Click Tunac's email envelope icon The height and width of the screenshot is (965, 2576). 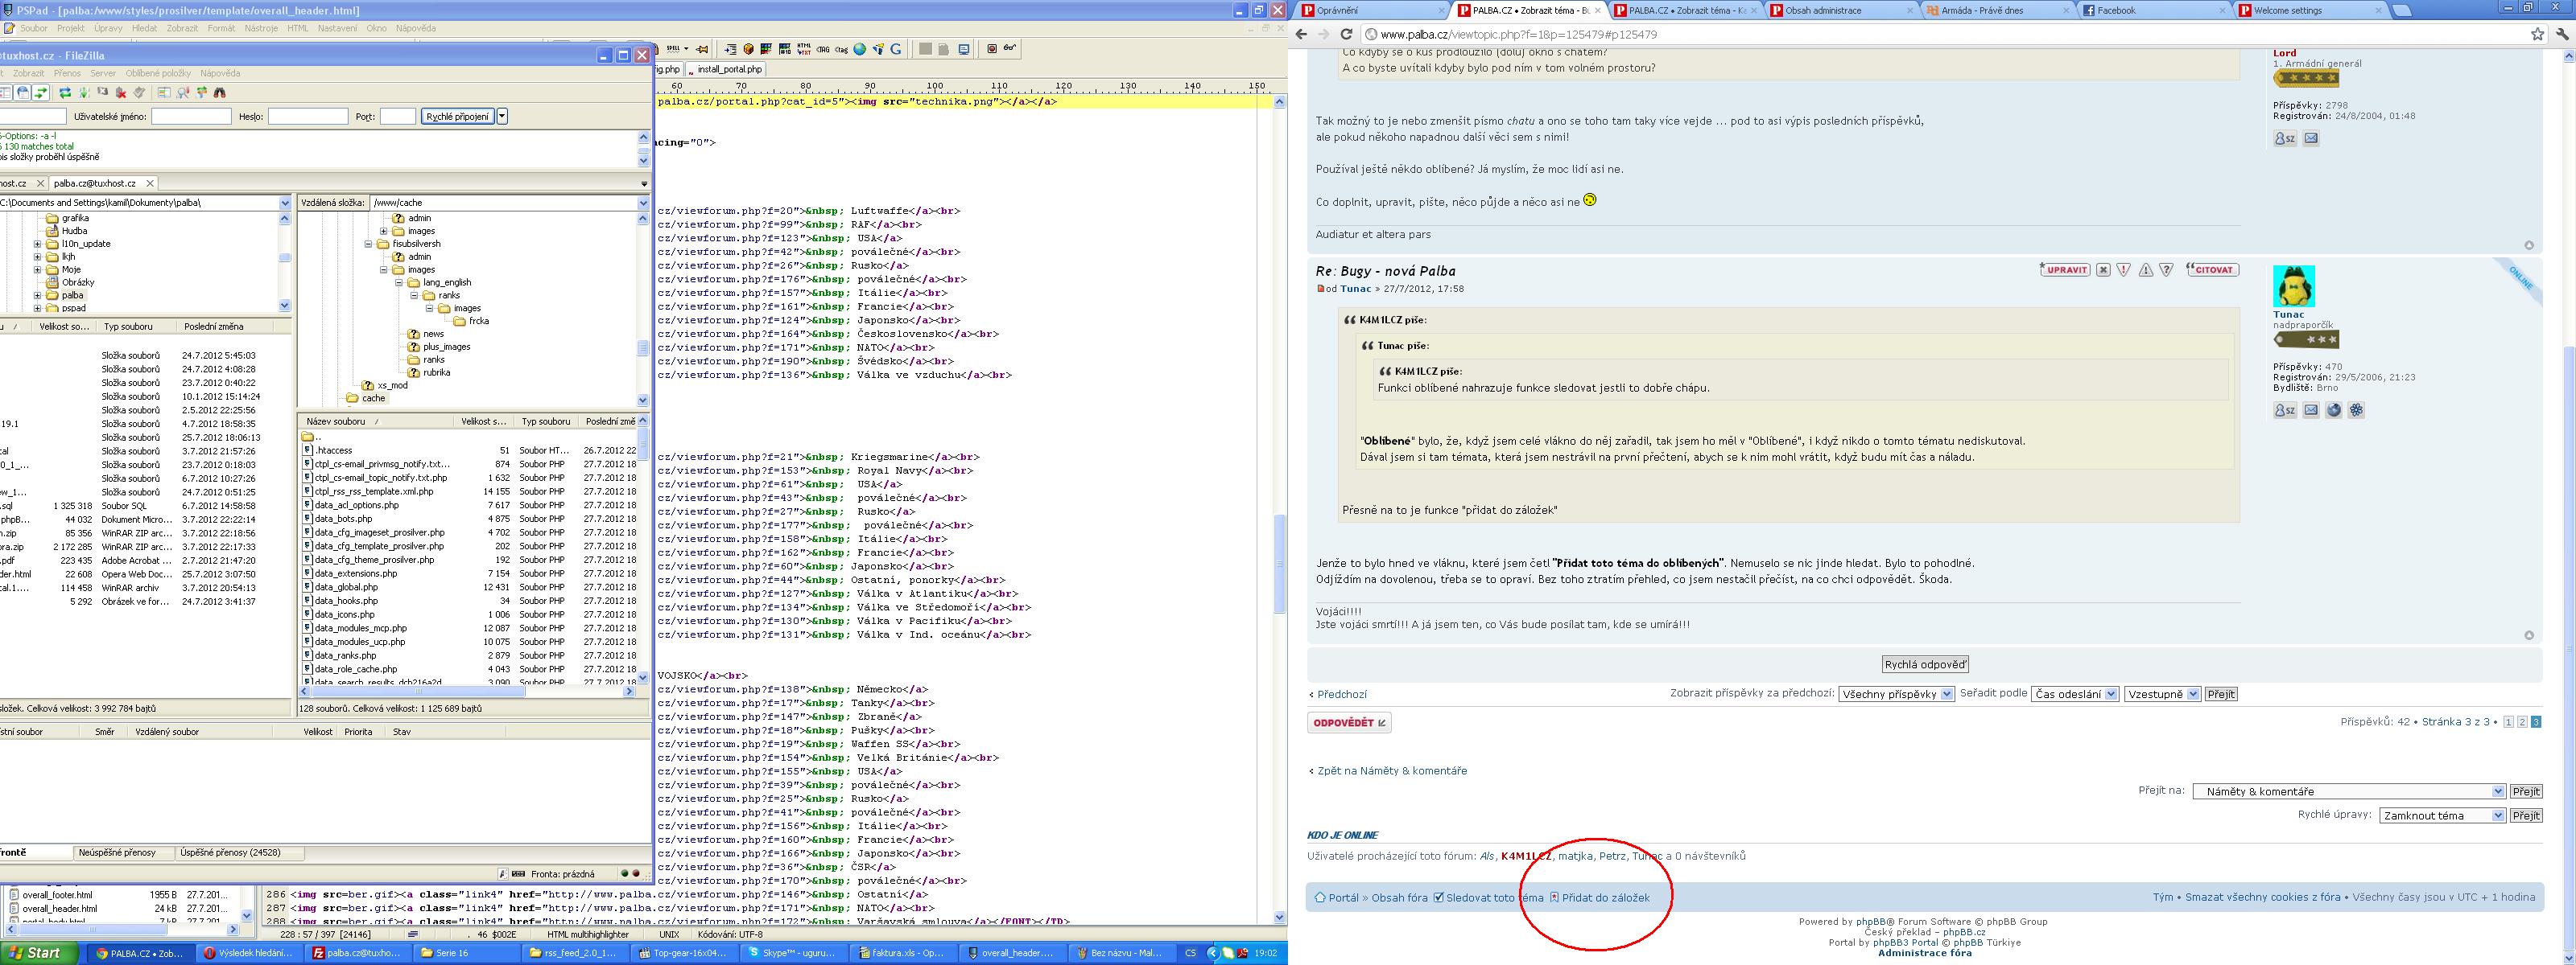click(2310, 411)
